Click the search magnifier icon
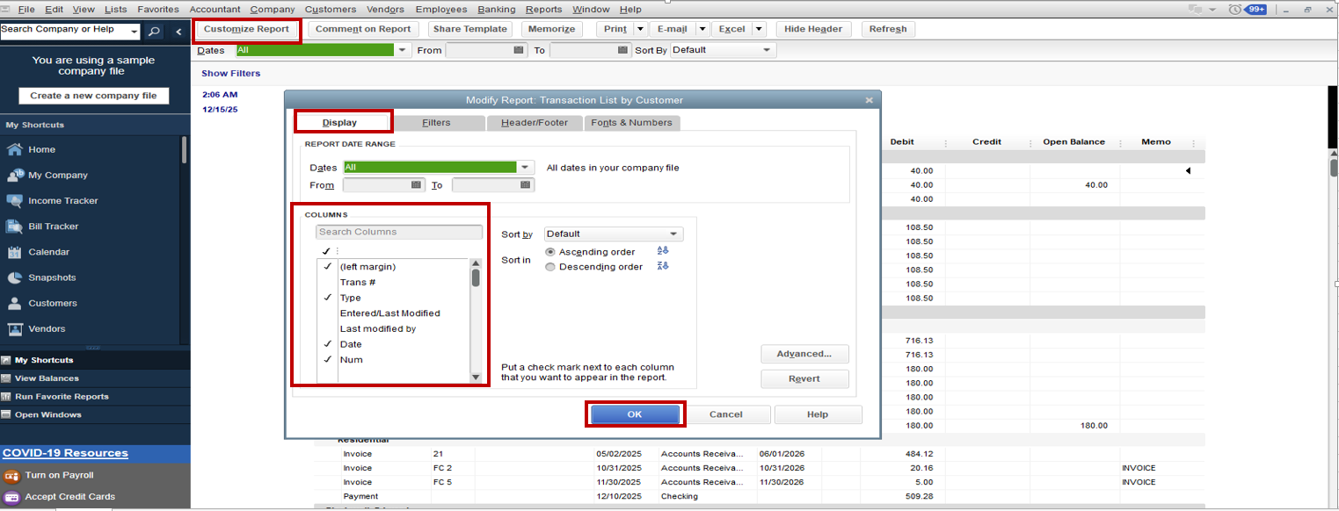Screen dimensions: 1339x511 point(154,29)
